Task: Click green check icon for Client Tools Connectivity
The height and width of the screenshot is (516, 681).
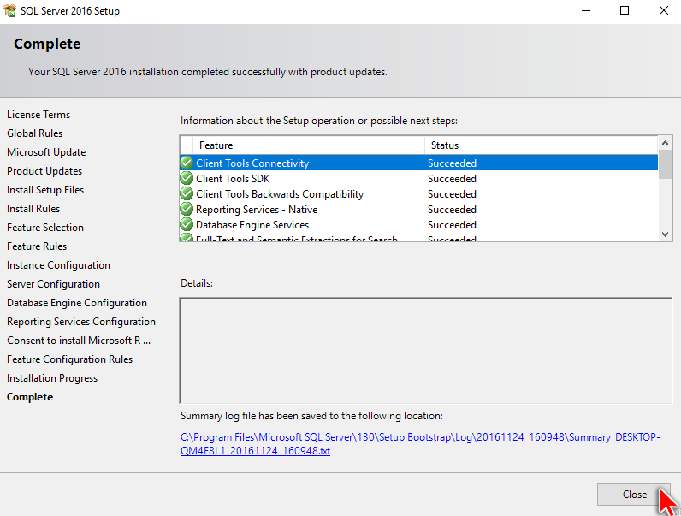Action: pos(187,163)
